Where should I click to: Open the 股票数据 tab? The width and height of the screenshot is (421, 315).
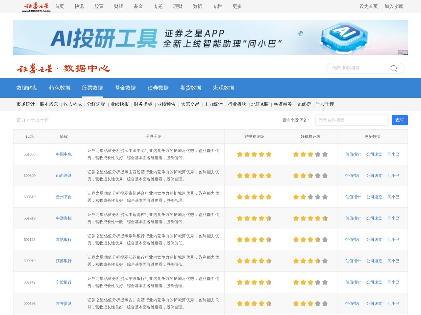coord(92,88)
